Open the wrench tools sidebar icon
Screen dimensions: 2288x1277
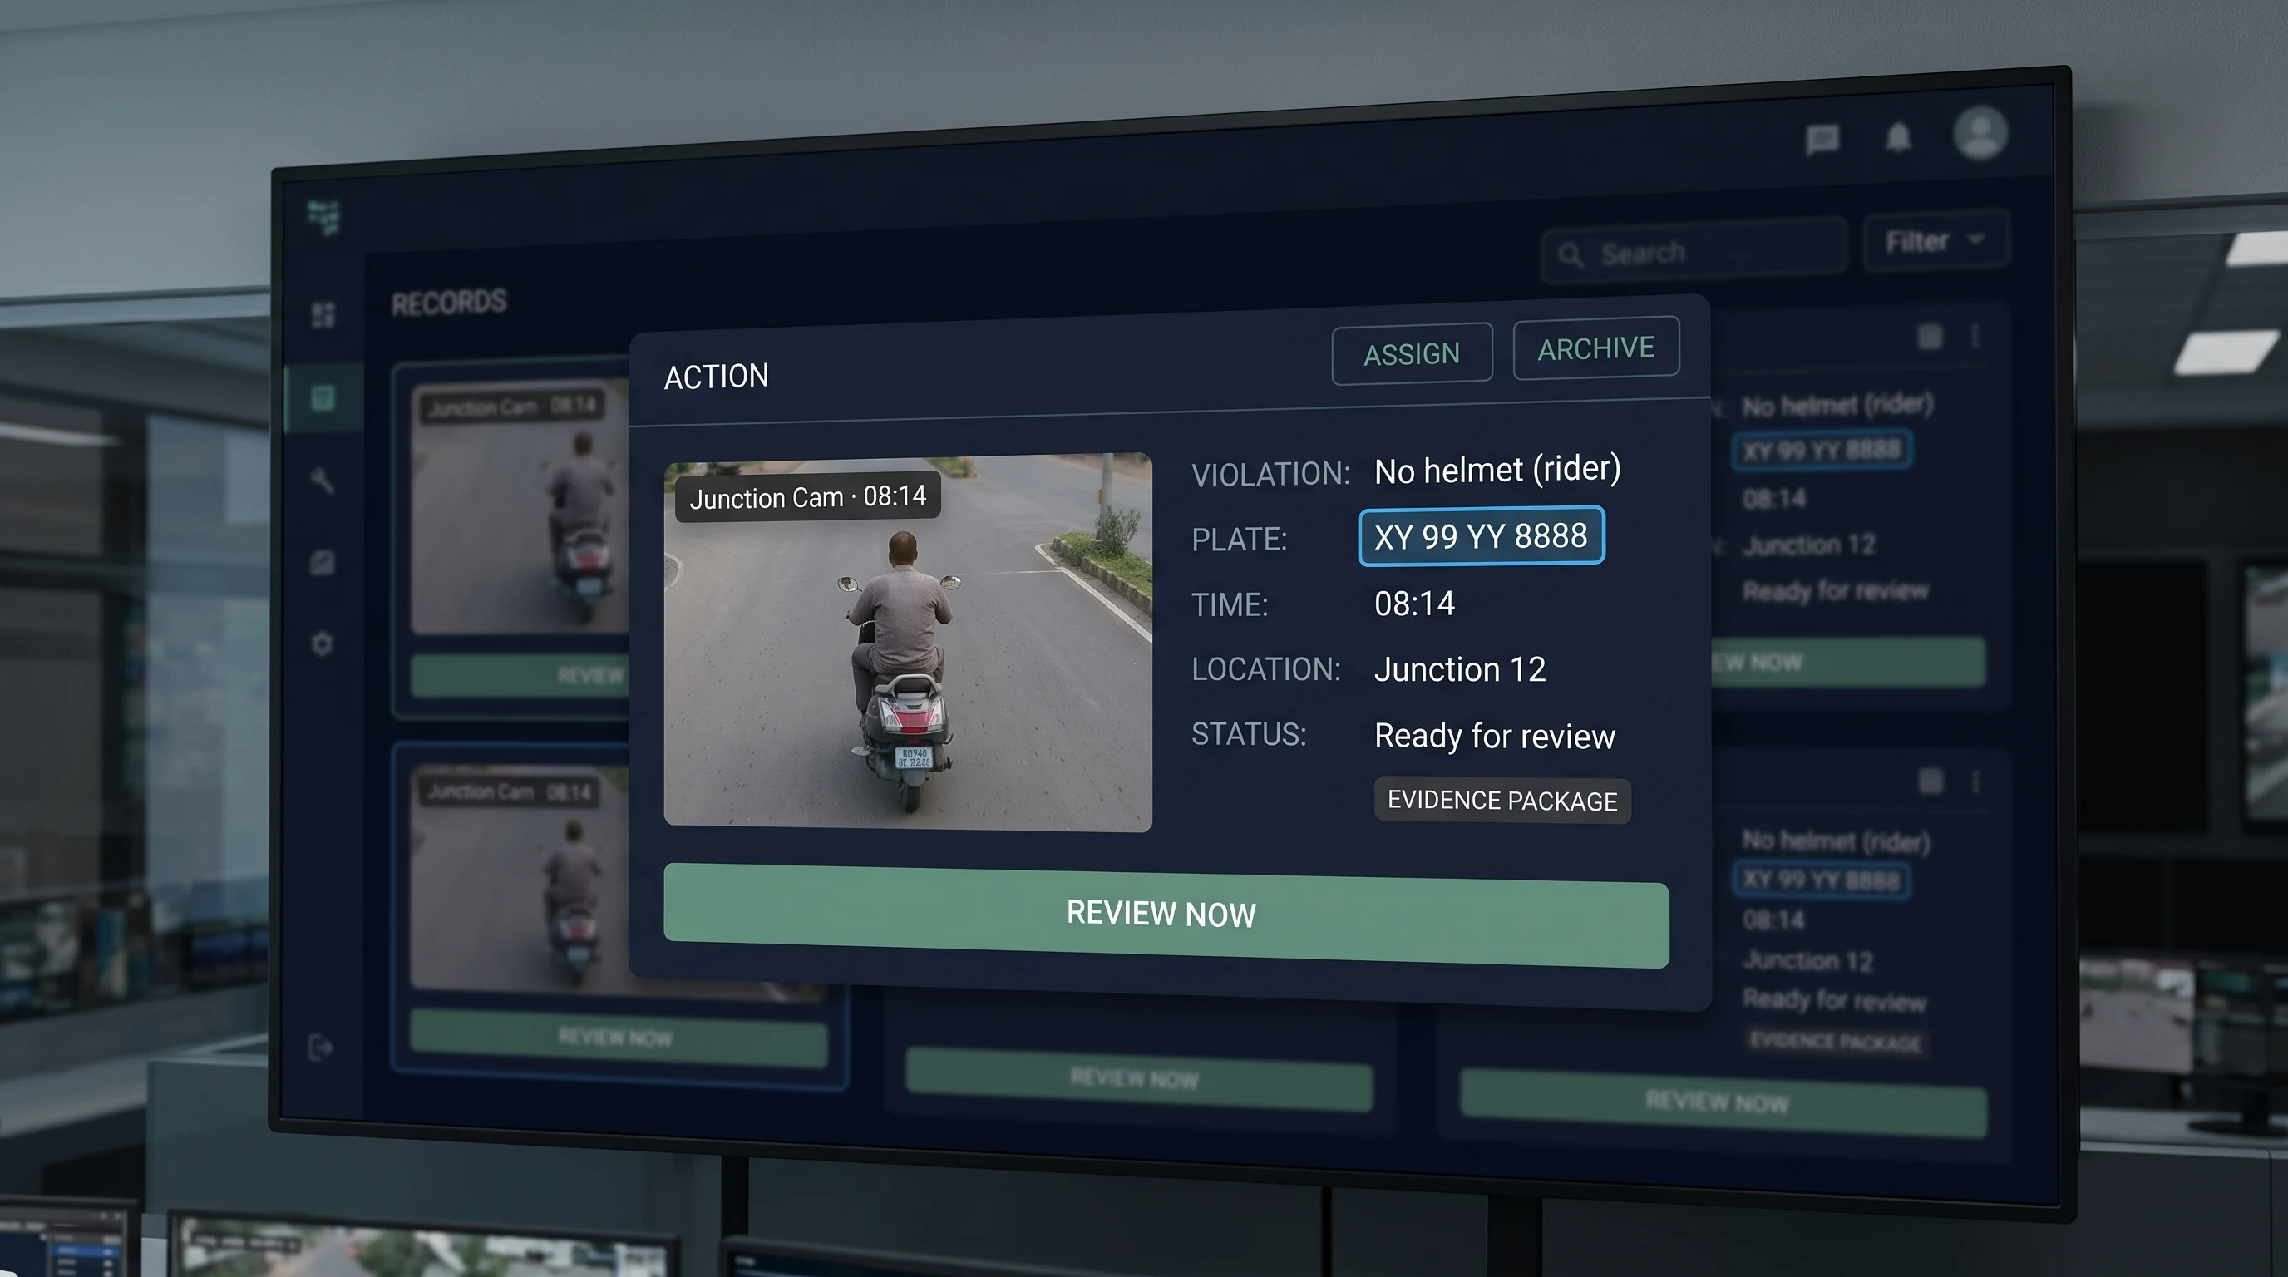(323, 480)
